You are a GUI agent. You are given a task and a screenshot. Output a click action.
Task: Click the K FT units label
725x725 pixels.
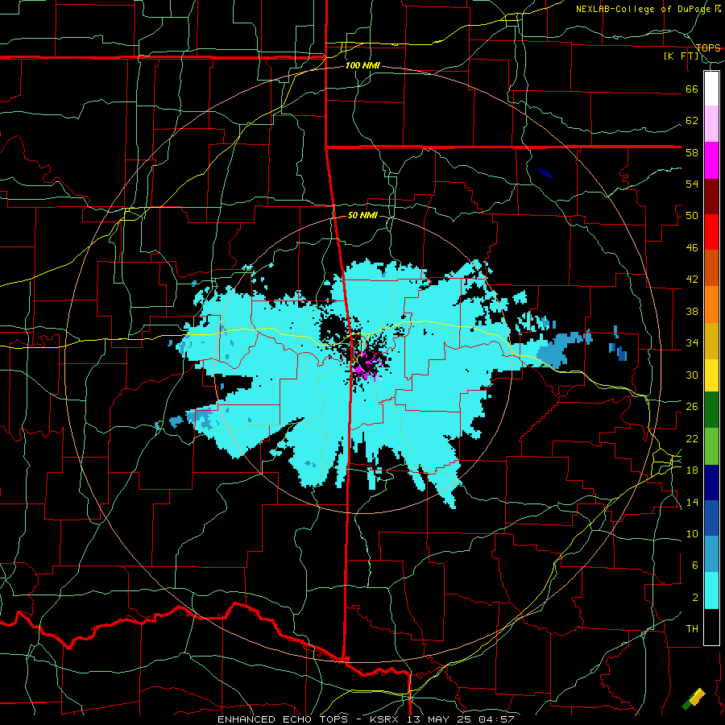pyautogui.click(x=681, y=56)
